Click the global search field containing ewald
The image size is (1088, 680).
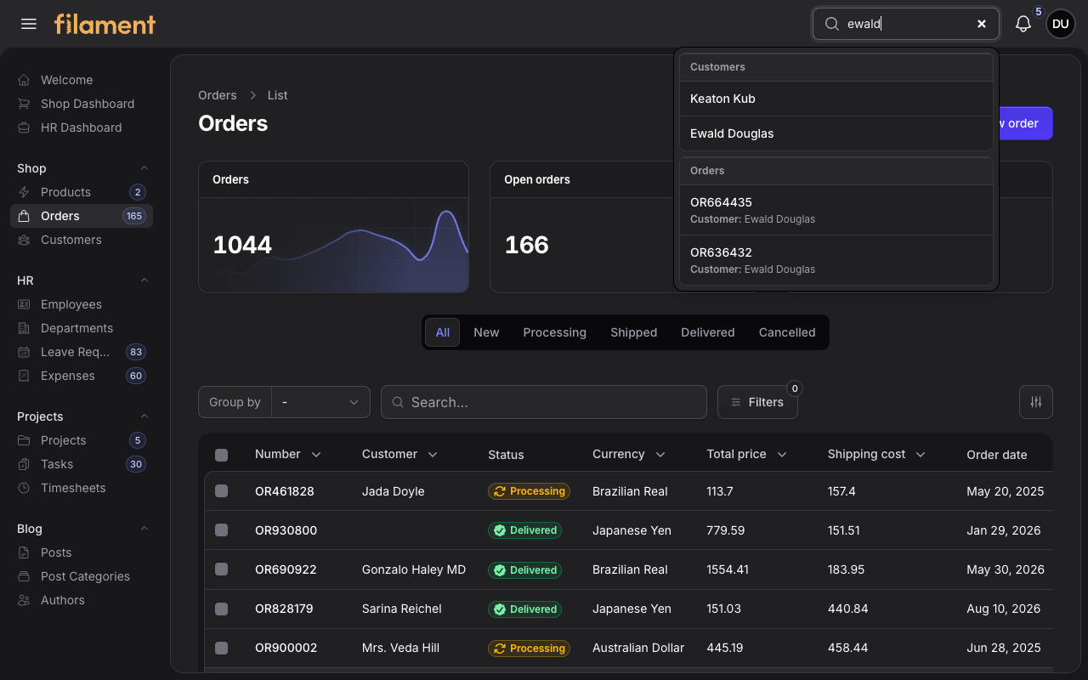pyautogui.click(x=906, y=24)
